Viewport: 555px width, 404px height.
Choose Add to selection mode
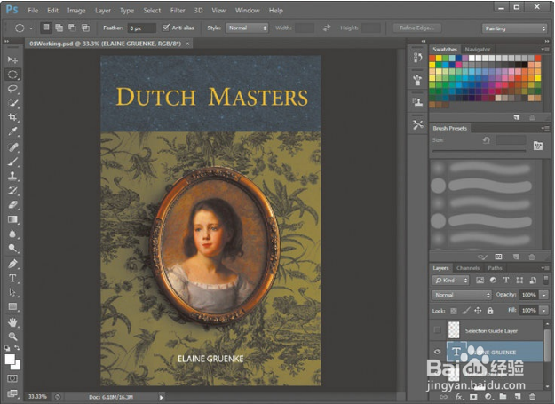click(x=59, y=28)
